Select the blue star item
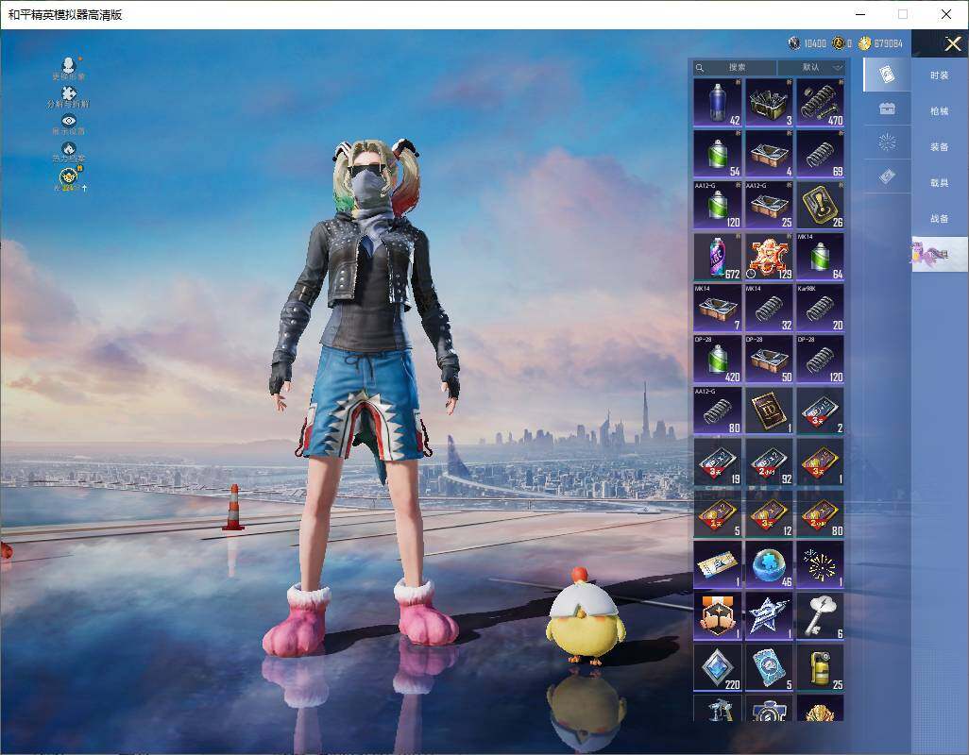The width and height of the screenshot is (969, 755). tap(769, 616)
